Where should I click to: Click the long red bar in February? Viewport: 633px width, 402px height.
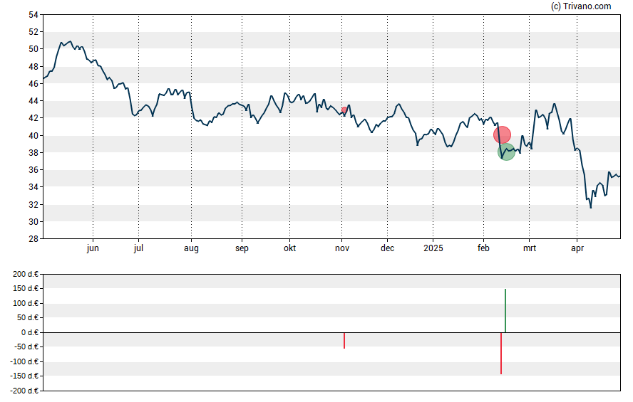click(x=501, y=353)
